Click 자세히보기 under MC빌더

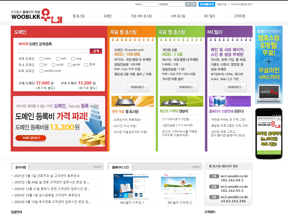(236, 87)
